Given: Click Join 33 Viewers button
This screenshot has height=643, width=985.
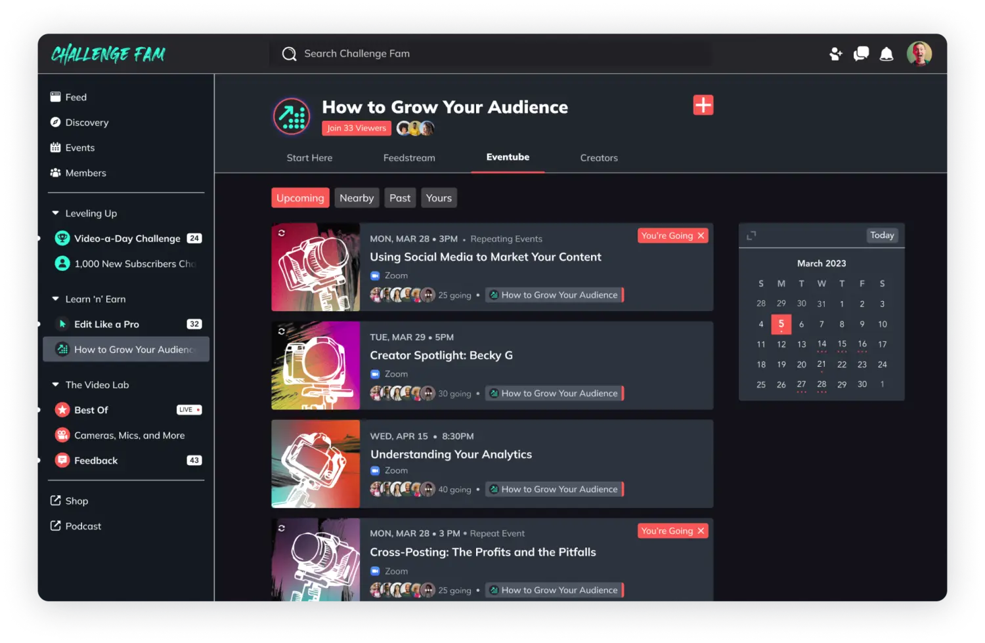Looking at the screenshot, I should coord(357,128).
